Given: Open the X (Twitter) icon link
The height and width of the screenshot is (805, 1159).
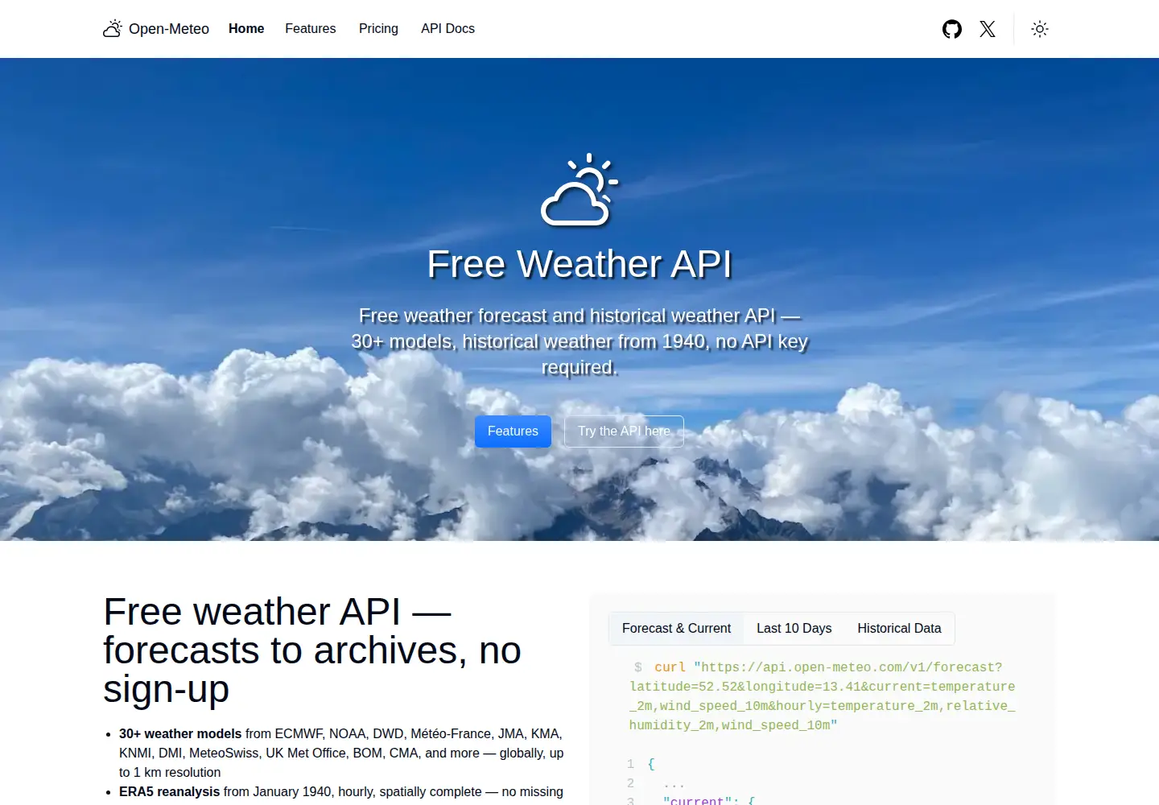Looking at the screenshot, I should click(x=988, y=29).
